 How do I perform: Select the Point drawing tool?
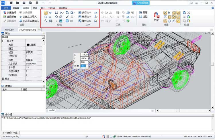(x=56, y=21)
